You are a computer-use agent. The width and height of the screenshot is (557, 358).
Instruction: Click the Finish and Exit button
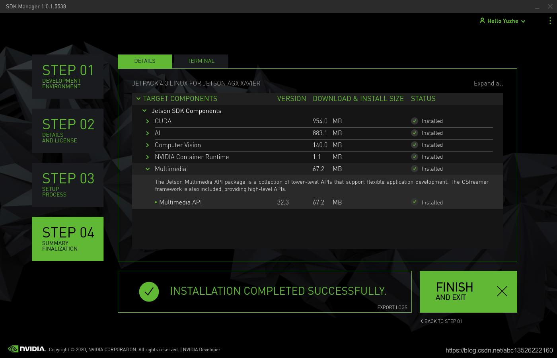[468, 292]
